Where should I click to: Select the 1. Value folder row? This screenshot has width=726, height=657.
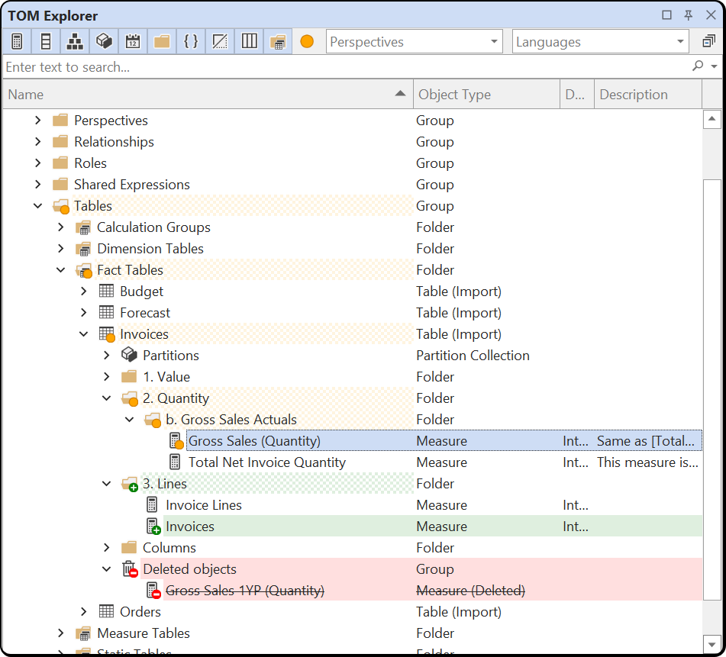click(x=353, y=377)
